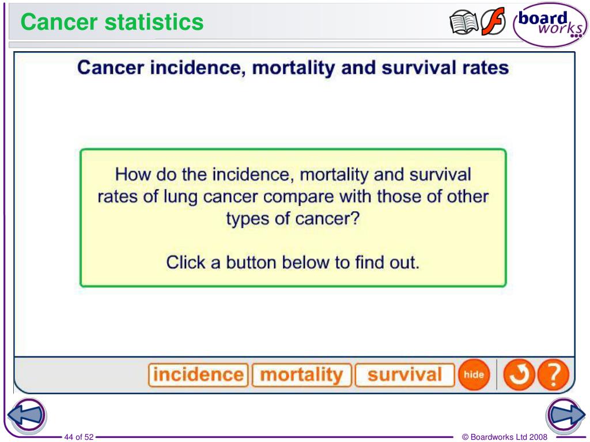Click the Boardworks Ltd 2008 copyright text
The height and width of the screenshot is (442, 590).
504,437
